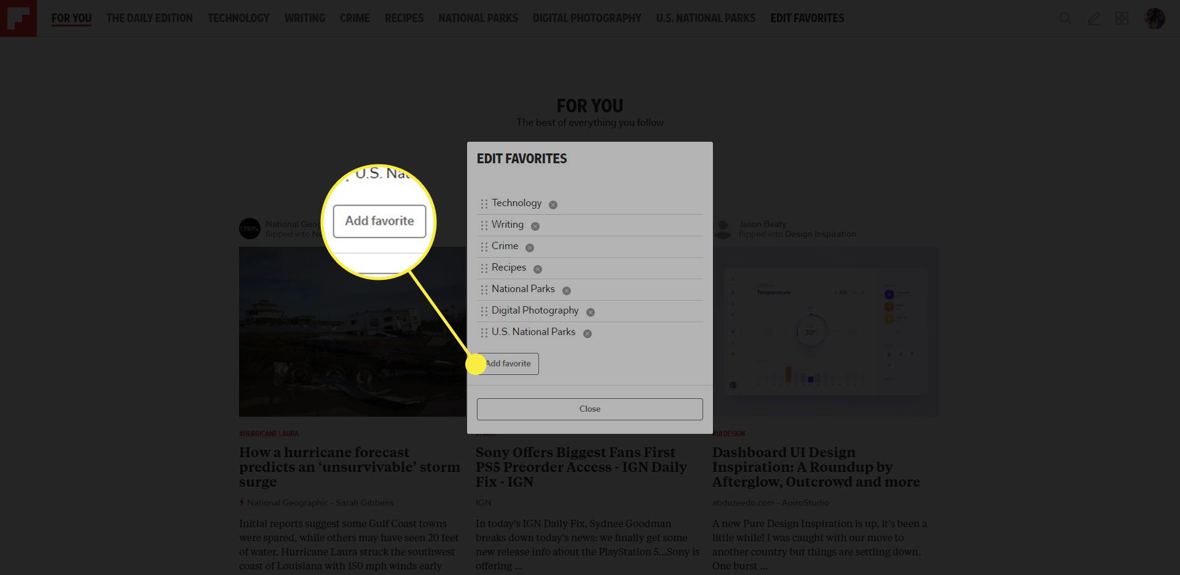The width and height of the screenshot is (1180, 575).
Task: Remove Digital Photography from favorites
Action: 591,312
